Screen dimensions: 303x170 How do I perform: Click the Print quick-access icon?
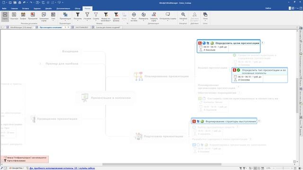19,2
